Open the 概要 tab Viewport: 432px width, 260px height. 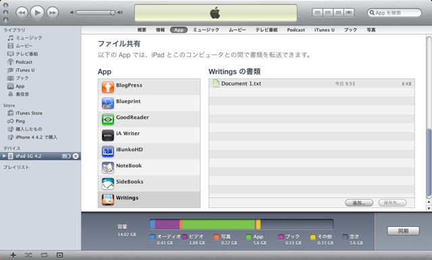[142, 30]
